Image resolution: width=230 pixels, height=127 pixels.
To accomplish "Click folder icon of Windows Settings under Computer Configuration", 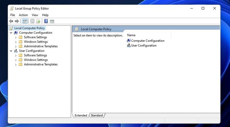I will point(21,42).
